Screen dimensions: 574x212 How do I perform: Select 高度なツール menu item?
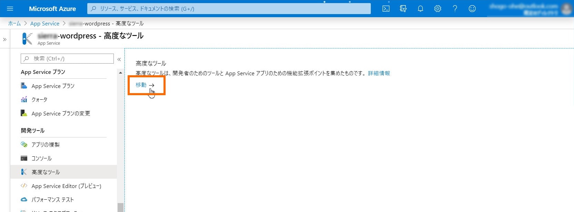[x=63, y=172]
